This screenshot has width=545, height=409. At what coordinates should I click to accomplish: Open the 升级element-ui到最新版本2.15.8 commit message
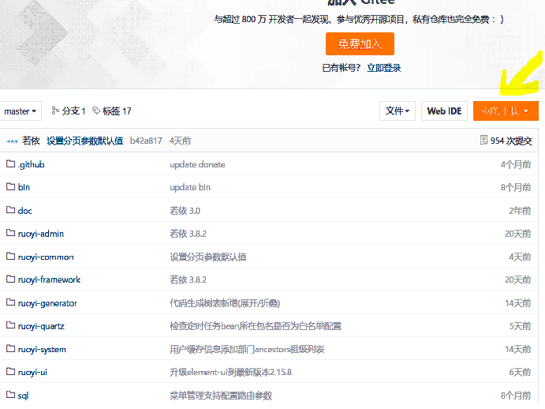point(230,372)
